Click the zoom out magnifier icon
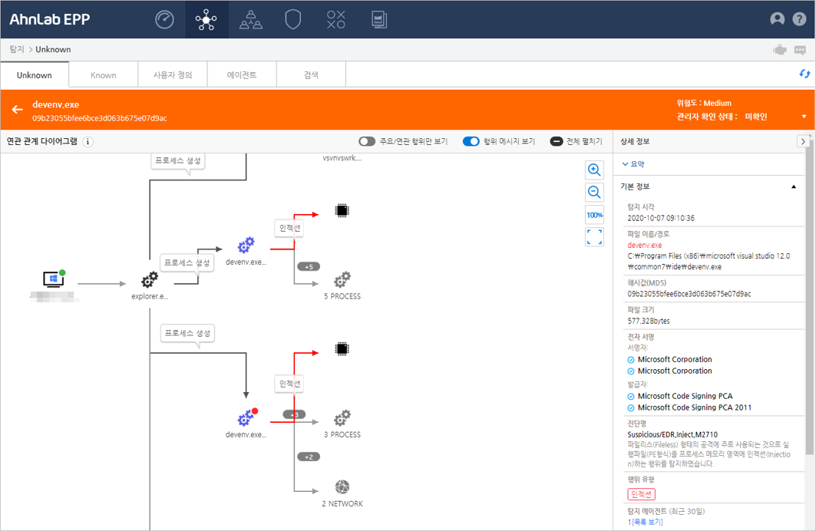The image size is (816, 531). pyautogui.click(x=594, y=193)
